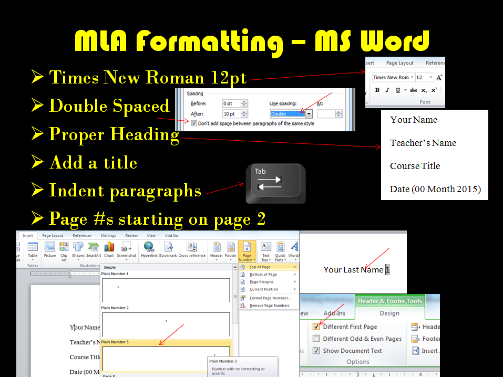The image size is (503, 377).
Task: Open the Design tab under Header & Footer Tools
Action: [x=389, y=313]
